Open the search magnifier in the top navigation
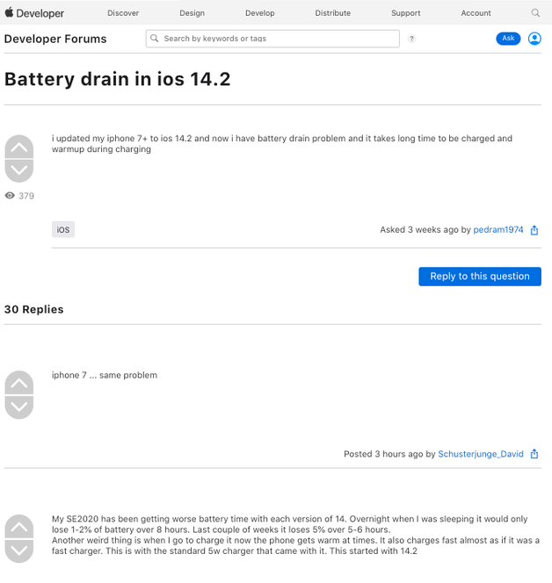Image resolution: width=552 pixels, height=583 pixels. 535,13
